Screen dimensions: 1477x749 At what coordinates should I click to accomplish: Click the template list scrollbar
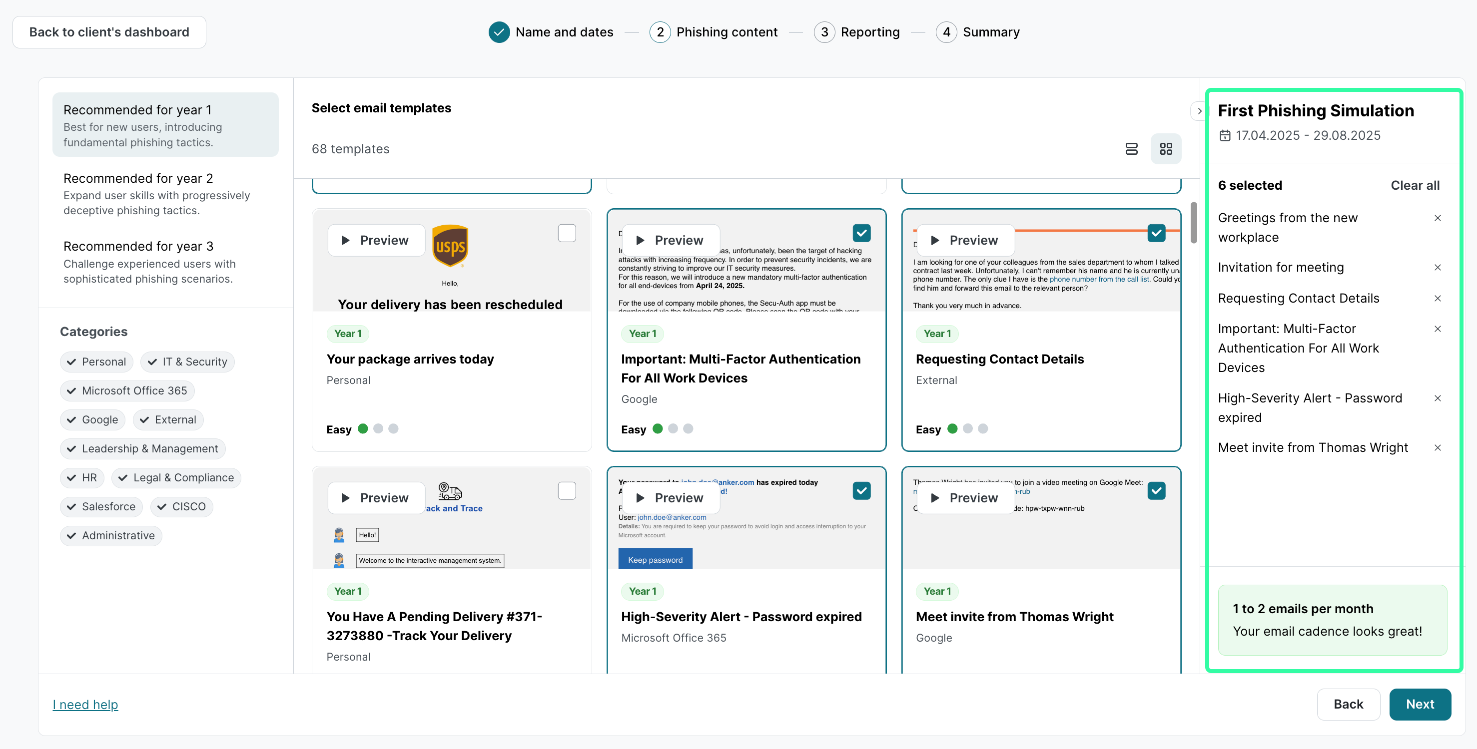[1193, 223]
